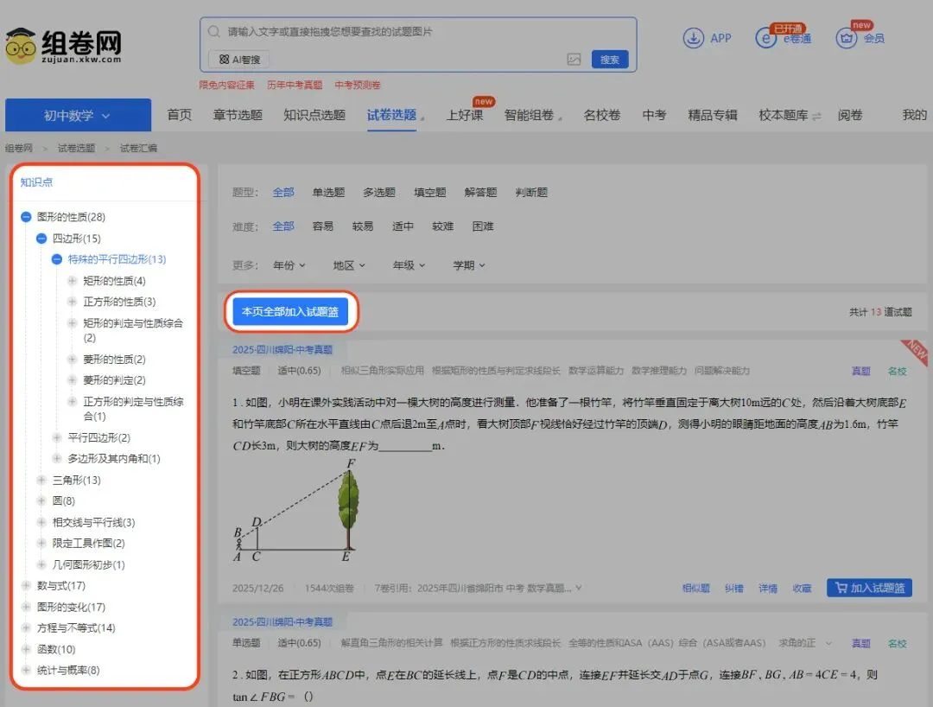Filter question type by 单选题
This screenshot has height=707, width=933.
click(x=328, y=192)
